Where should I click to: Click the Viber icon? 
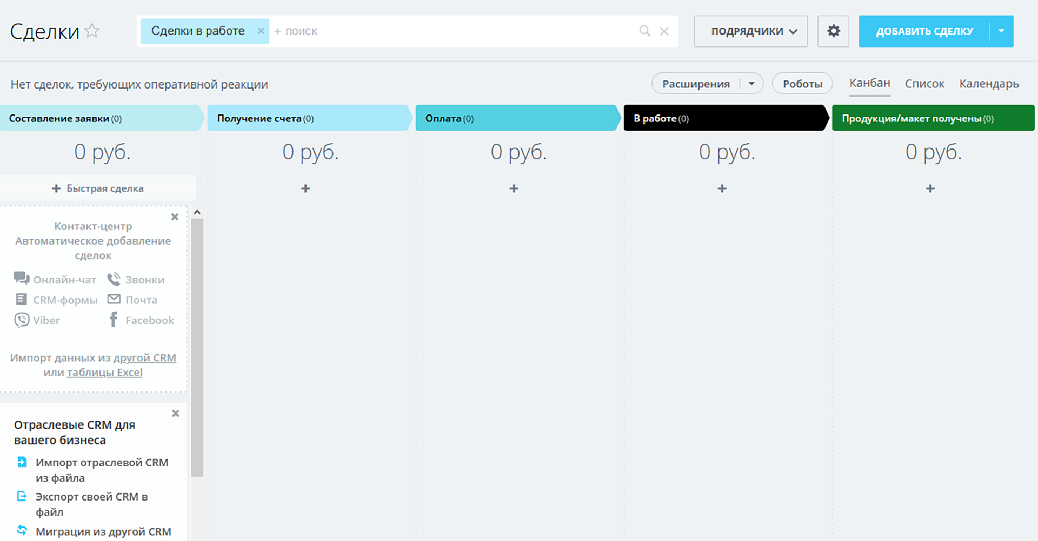pyautogui.click(x=22, y=320)
